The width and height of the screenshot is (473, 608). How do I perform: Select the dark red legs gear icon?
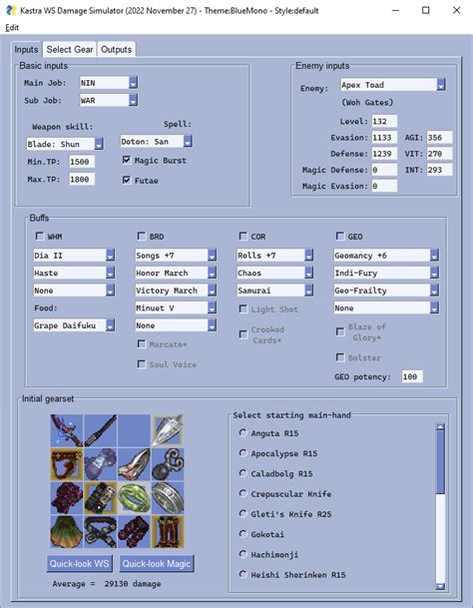[x=134, y=532]
